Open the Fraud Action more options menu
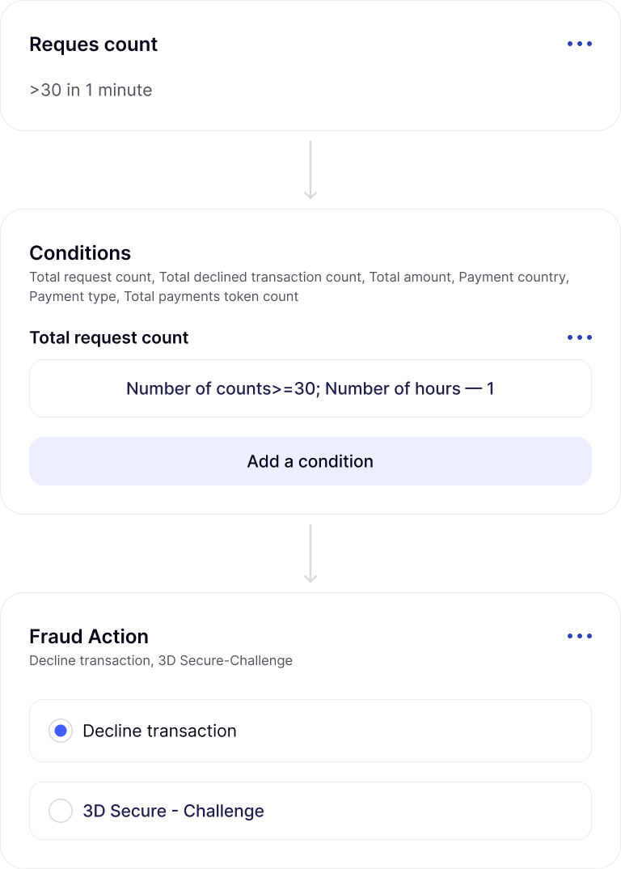Image resolution: width=621 pixels, height=869 pixels. coord(579,636)
